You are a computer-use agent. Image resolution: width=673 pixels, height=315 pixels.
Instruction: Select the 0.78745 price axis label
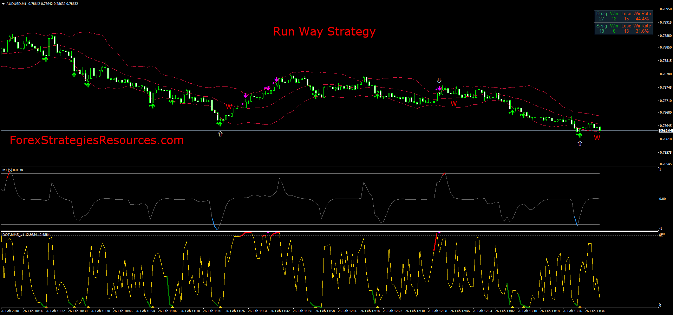click(666, 88)
